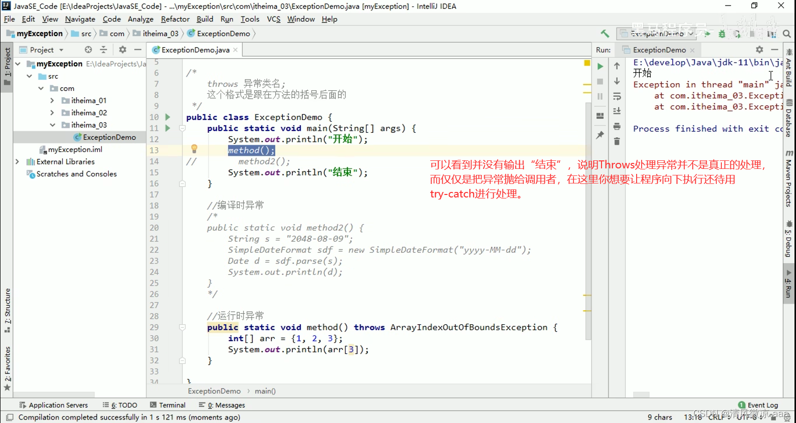Close the ExceptionDemo.java editor tab
796x423 pixels.
pyautogui.click(x=235, y=50)
